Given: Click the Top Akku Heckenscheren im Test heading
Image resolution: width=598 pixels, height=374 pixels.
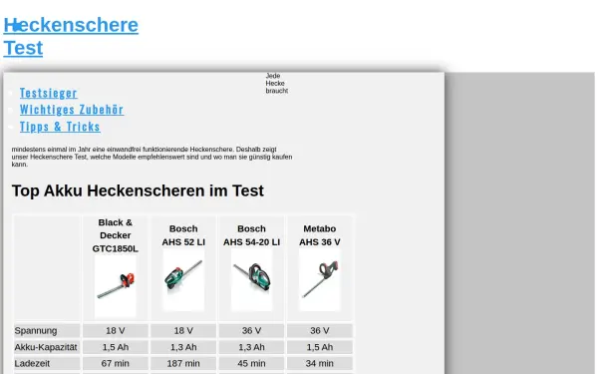Looking at the screenshot, I should [138, 190].
